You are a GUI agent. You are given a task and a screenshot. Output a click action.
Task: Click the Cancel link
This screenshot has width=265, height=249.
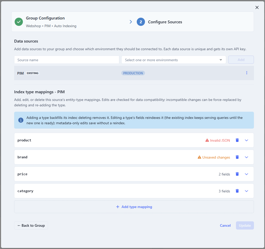point(225,225)
